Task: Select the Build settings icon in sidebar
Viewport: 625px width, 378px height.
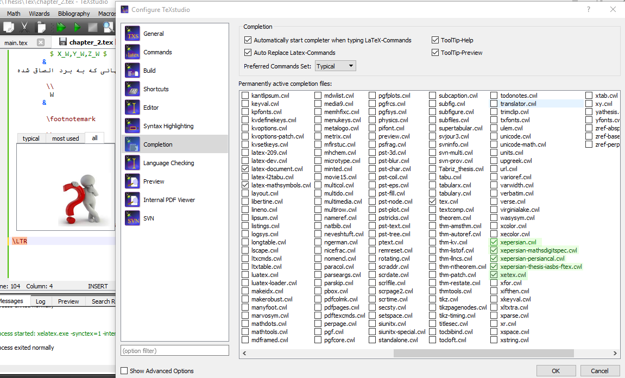Action: pos(132,71)
